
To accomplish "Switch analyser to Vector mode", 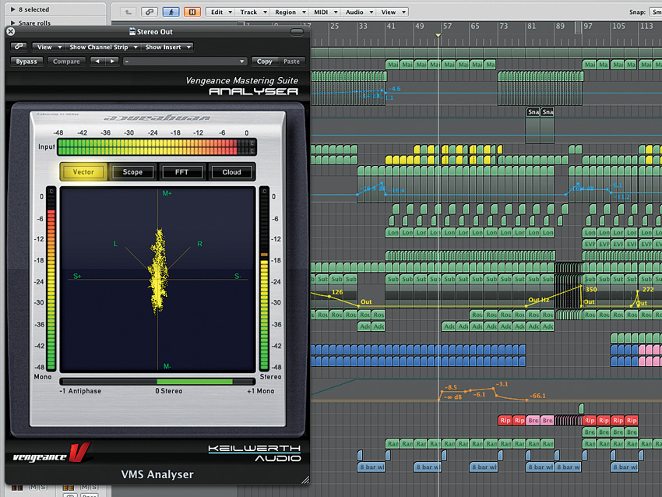I will [x=83, y=172].
